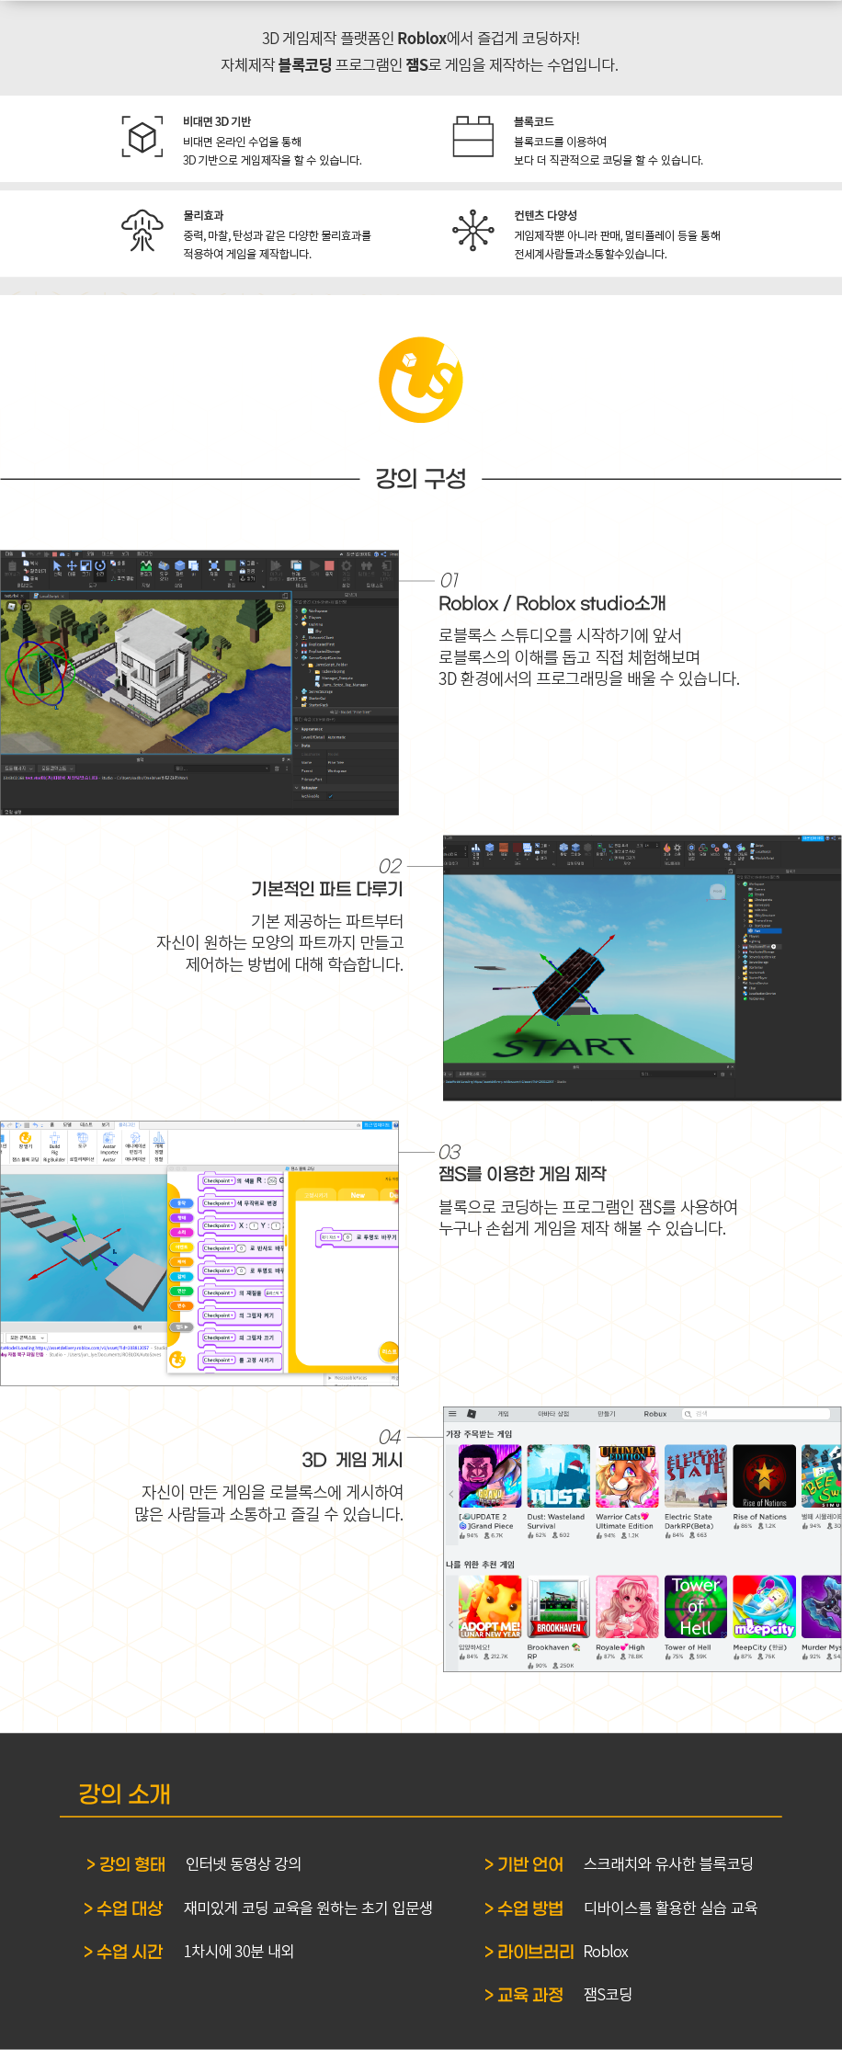Click the Electric State DarkRP(Beta) title text
Screen dimensions: 842x2050
click(688, 1521)
